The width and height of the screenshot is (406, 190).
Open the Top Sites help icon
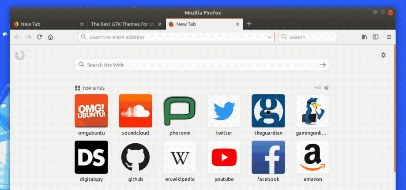[327, 88]
